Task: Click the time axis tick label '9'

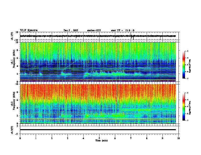Action: [x=162, y=138]
